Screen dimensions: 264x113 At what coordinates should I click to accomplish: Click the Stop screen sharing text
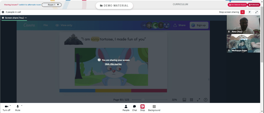click(x=229, y=12)
